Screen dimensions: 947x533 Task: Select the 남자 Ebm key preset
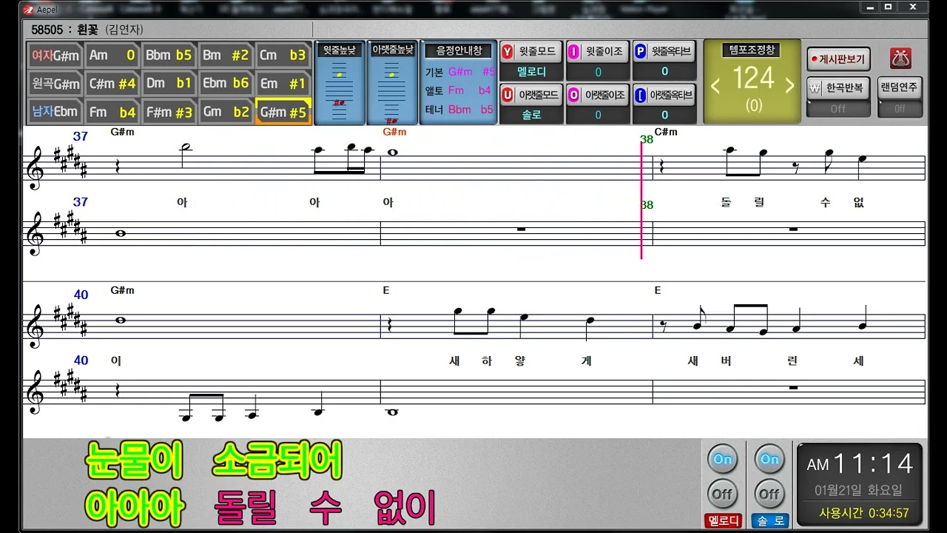click(x=55, y=112)
